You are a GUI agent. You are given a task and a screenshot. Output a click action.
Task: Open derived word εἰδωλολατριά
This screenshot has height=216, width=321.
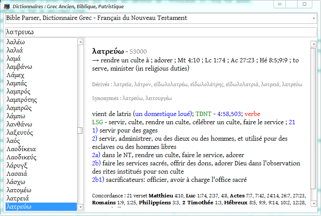pos(242,84)
